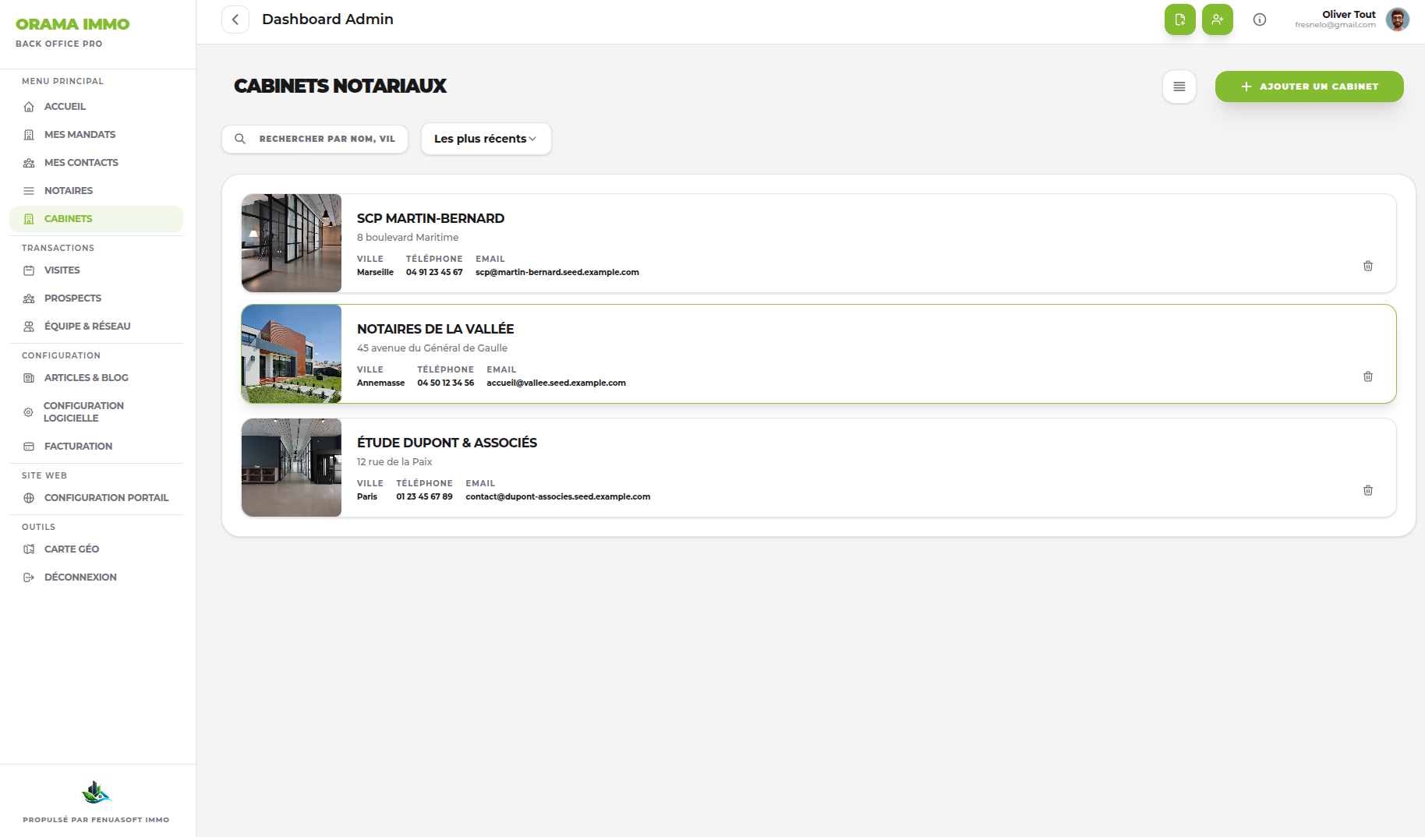Screen dimensions: 1425x837
Task: Click the Configuration Logicielle gear icon
Action: coord(28,412)
